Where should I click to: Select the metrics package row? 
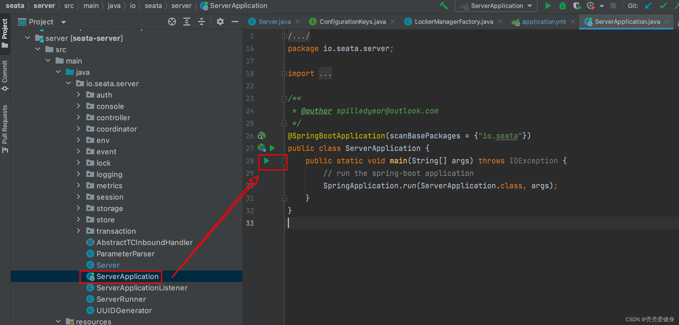tap(127, 186)
